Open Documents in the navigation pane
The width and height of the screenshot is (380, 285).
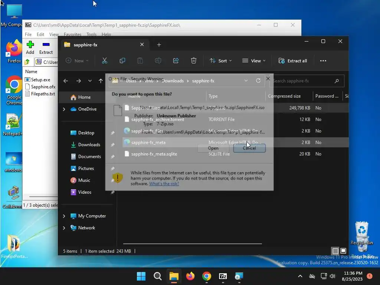point(89,157)
